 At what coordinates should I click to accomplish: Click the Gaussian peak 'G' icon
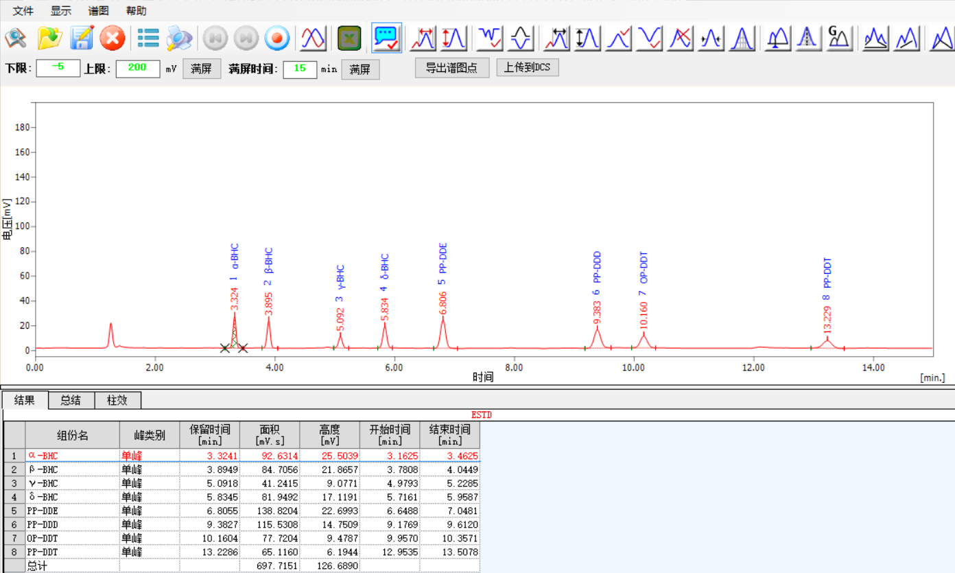coord(838,38)
